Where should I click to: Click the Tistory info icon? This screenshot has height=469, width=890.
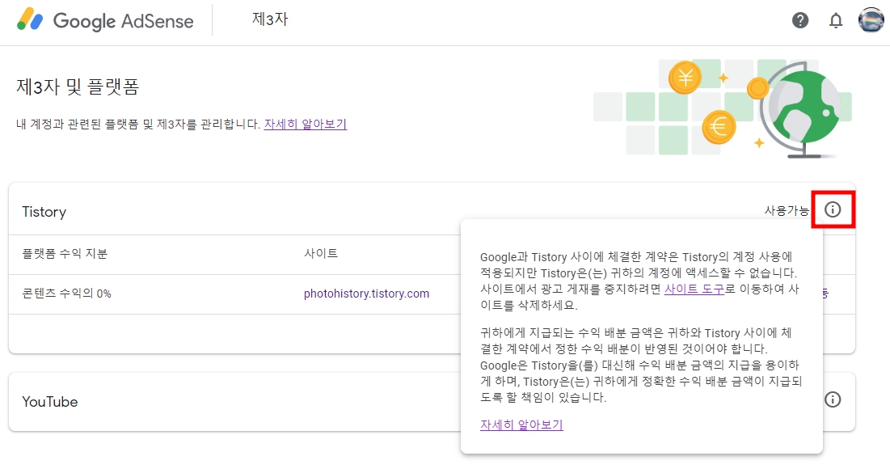point(833,209)
